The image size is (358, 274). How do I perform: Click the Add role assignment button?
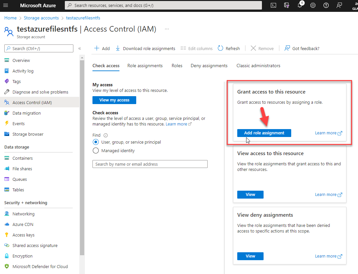coord(264,133)
